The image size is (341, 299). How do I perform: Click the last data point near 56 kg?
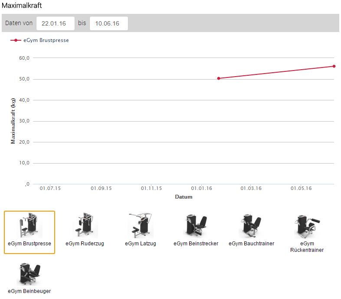[x=334, y=66]
